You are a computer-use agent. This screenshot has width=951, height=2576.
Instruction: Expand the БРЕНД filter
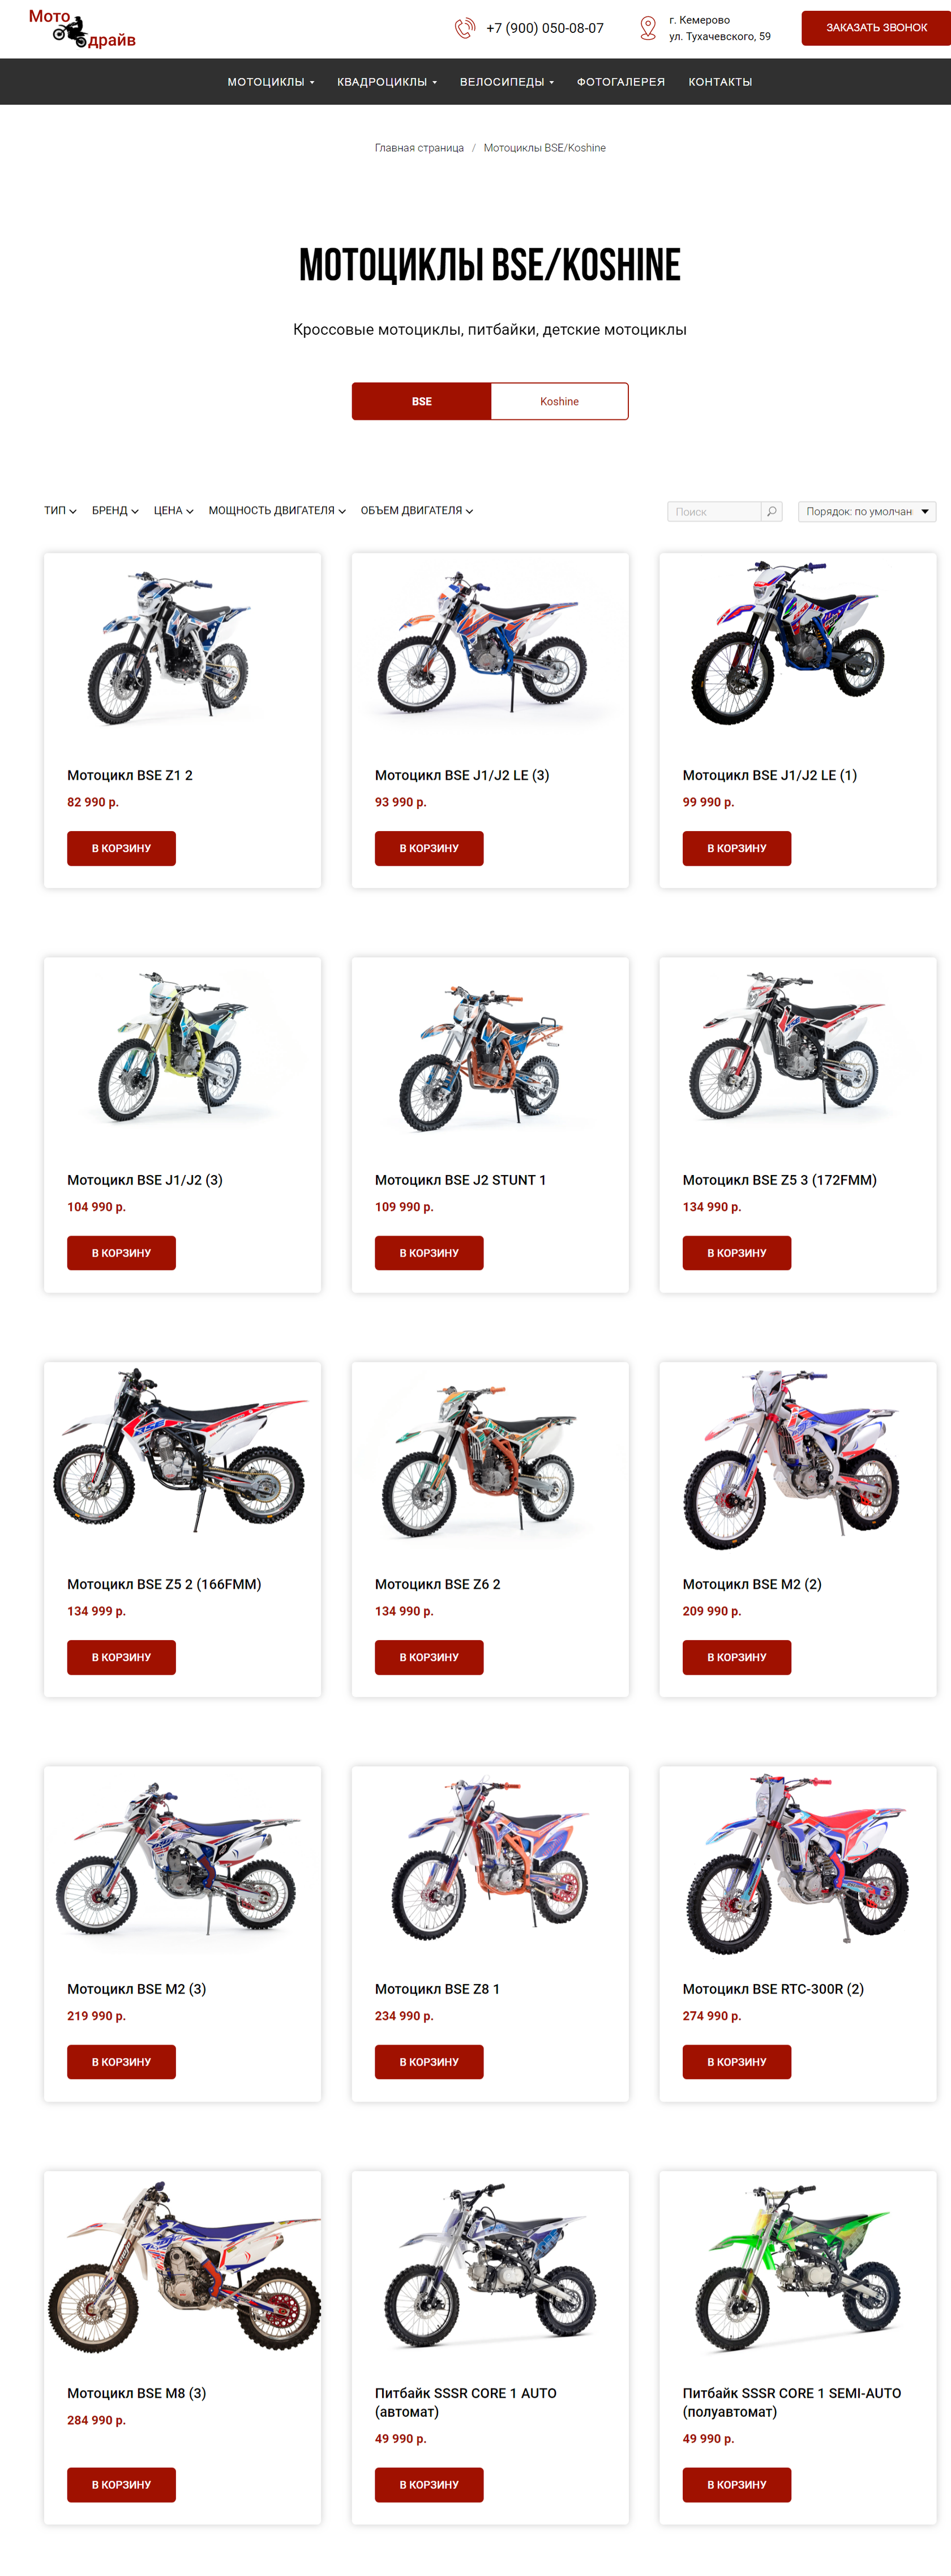[x=115, y=511]
